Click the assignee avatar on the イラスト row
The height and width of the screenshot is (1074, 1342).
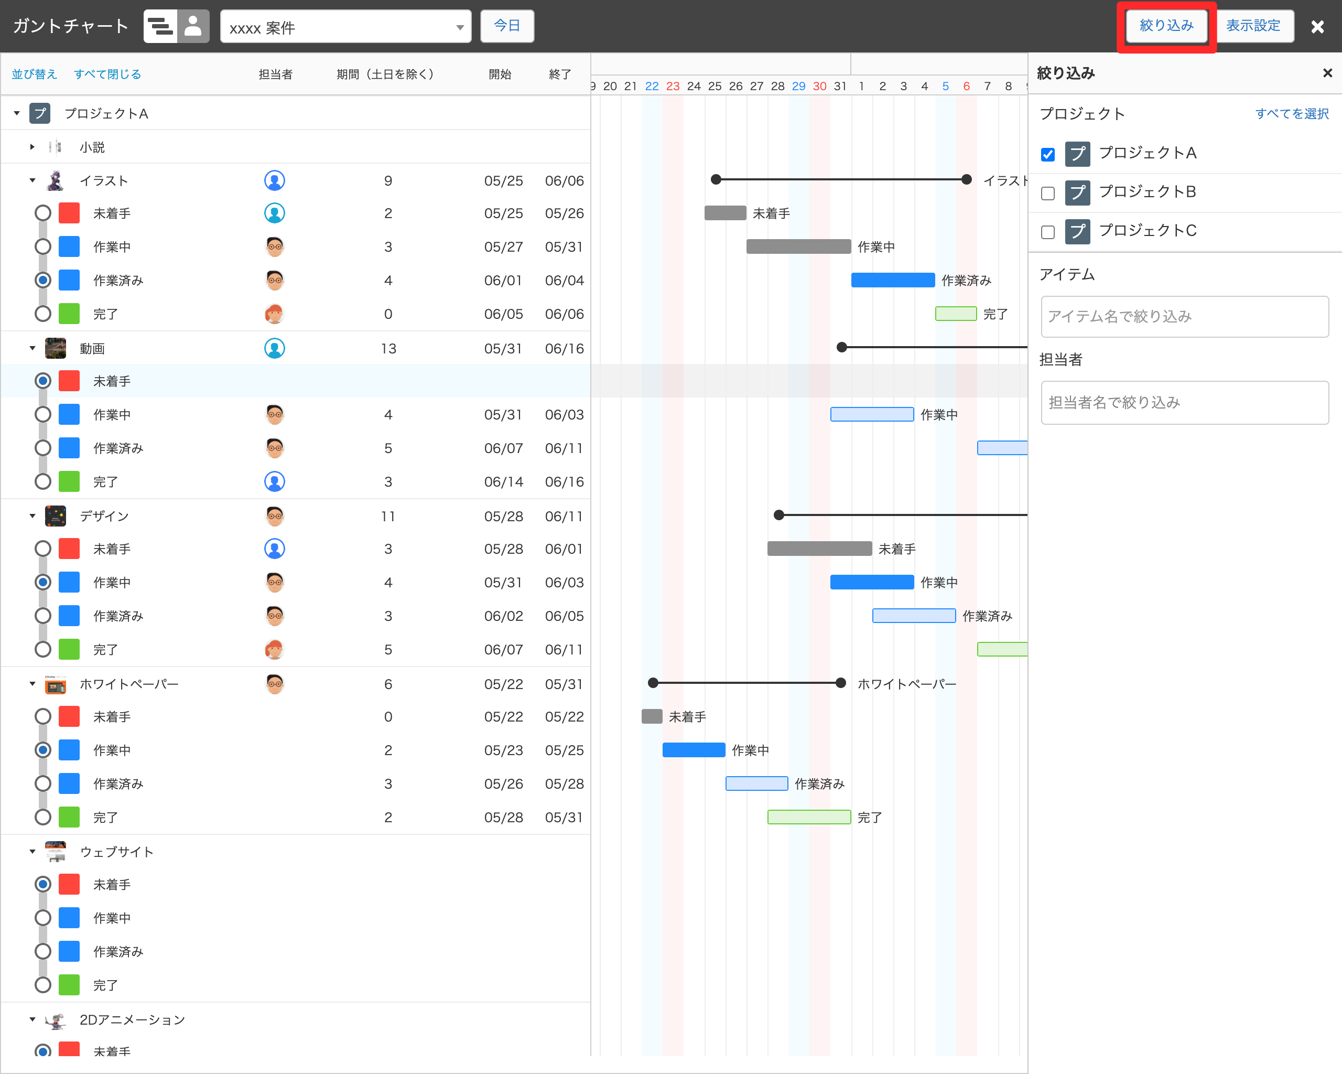(275, 180)
